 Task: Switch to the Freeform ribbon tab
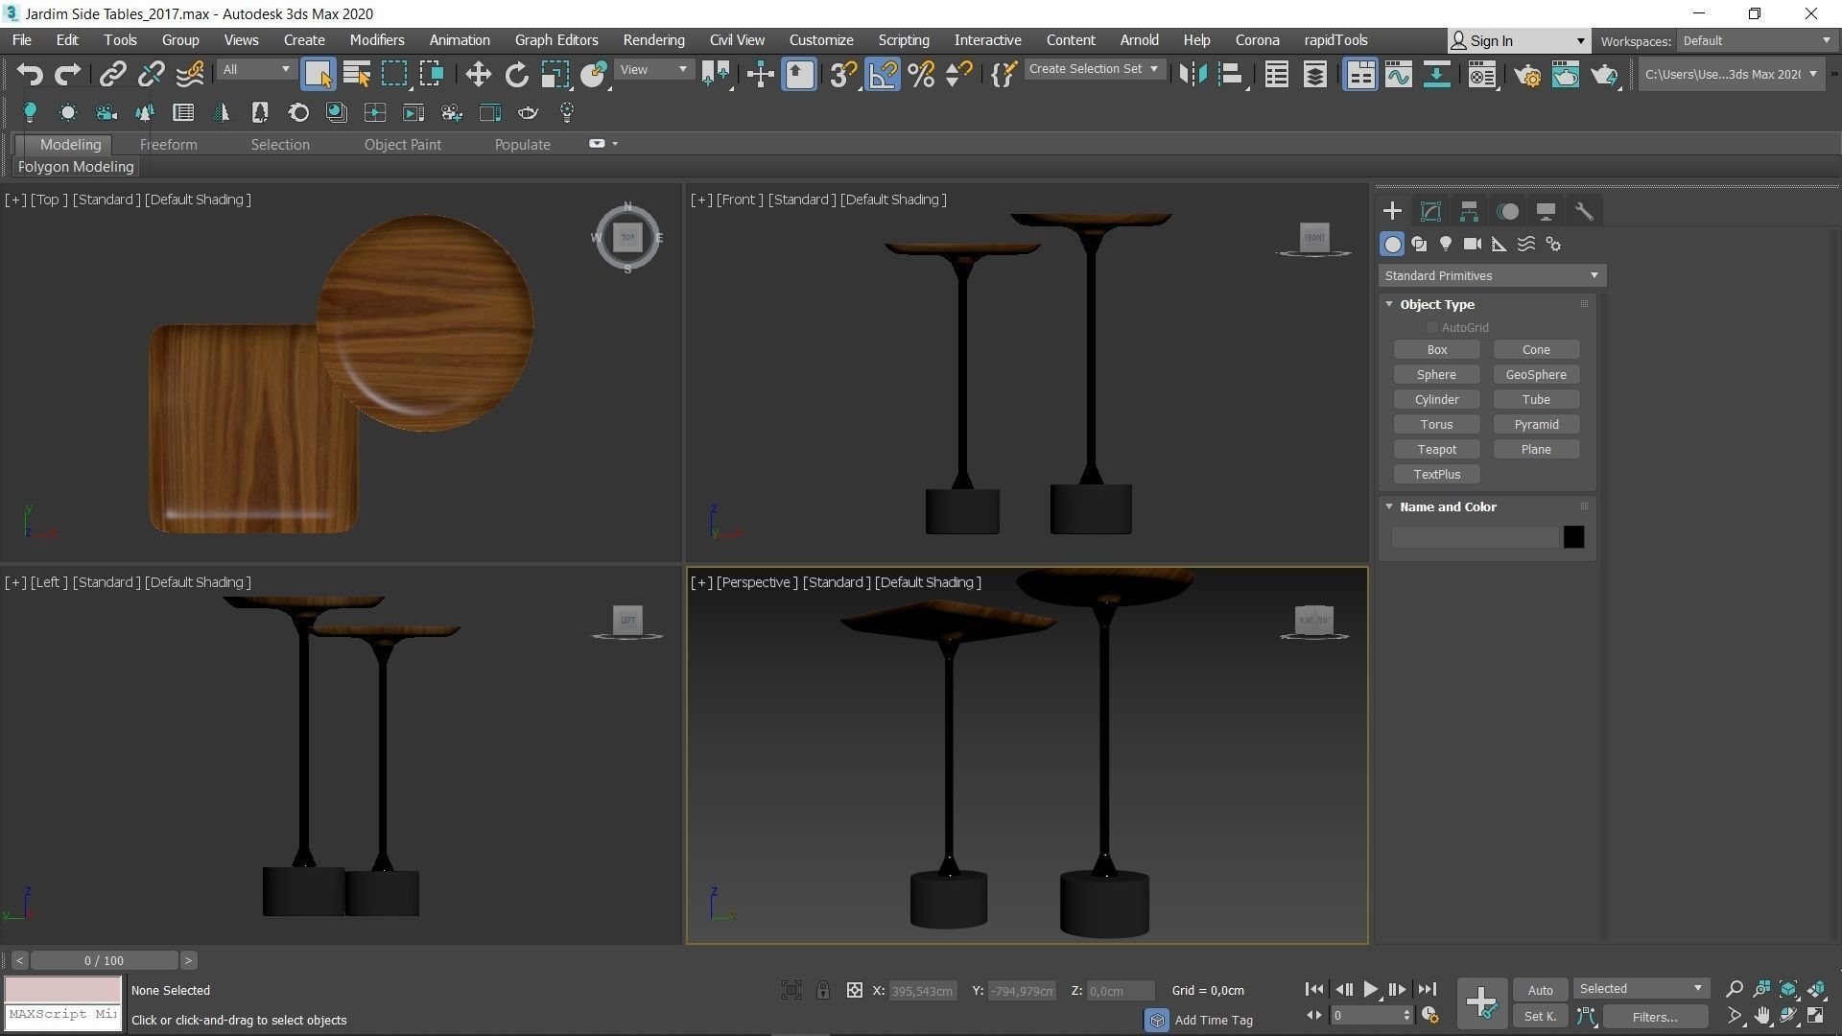pyautogui.click(x=168, y=144)
